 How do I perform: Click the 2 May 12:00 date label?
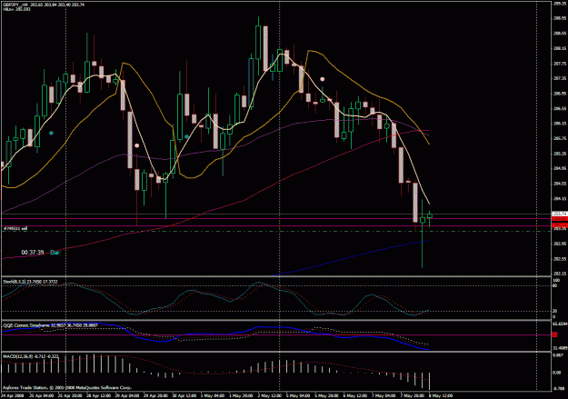269,395
